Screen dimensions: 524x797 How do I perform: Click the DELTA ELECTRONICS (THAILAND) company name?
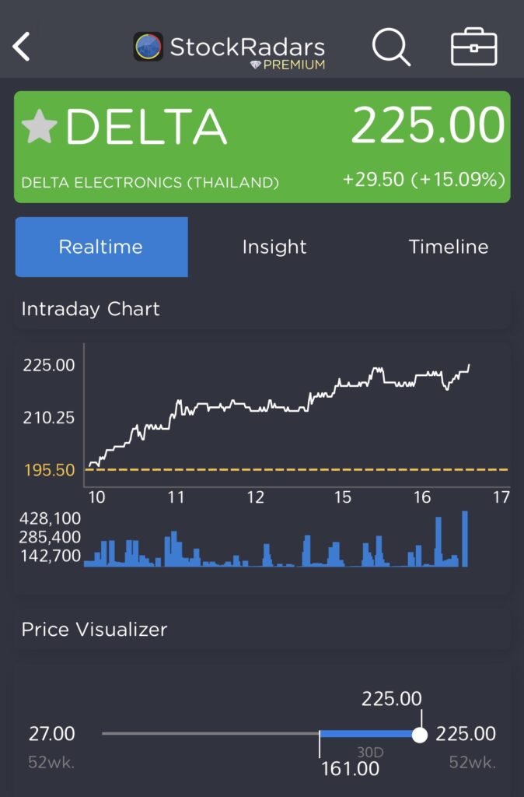point(150,183)
